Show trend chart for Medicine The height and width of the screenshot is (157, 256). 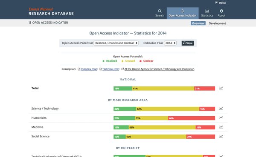(221, 127)
